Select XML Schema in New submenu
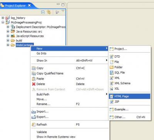The image size is (154, 140). 129,83
